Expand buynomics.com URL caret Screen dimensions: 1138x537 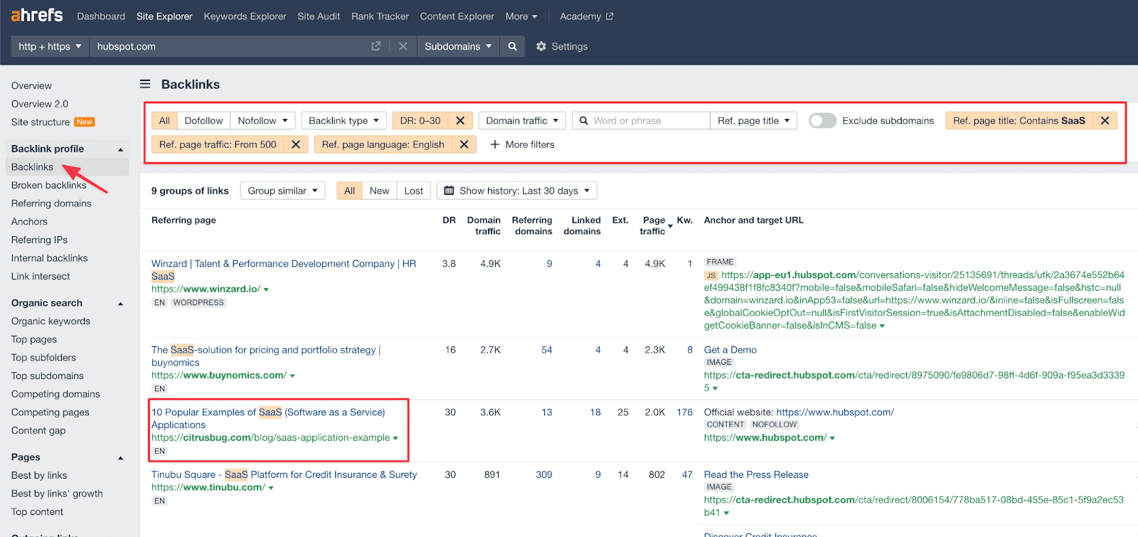pyautogui.click(x=292, y=376)
